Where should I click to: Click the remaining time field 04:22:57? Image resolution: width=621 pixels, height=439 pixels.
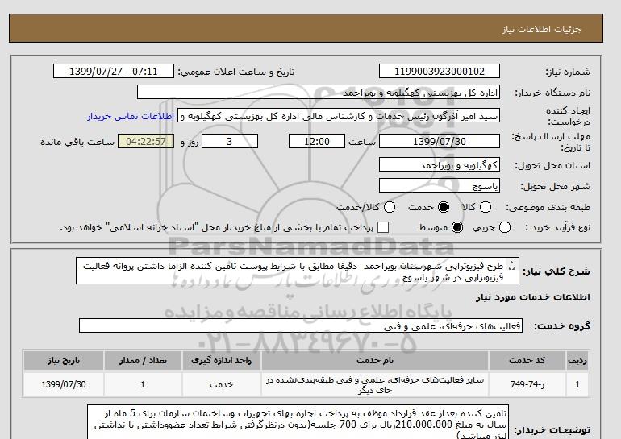(x=146, y=141)
